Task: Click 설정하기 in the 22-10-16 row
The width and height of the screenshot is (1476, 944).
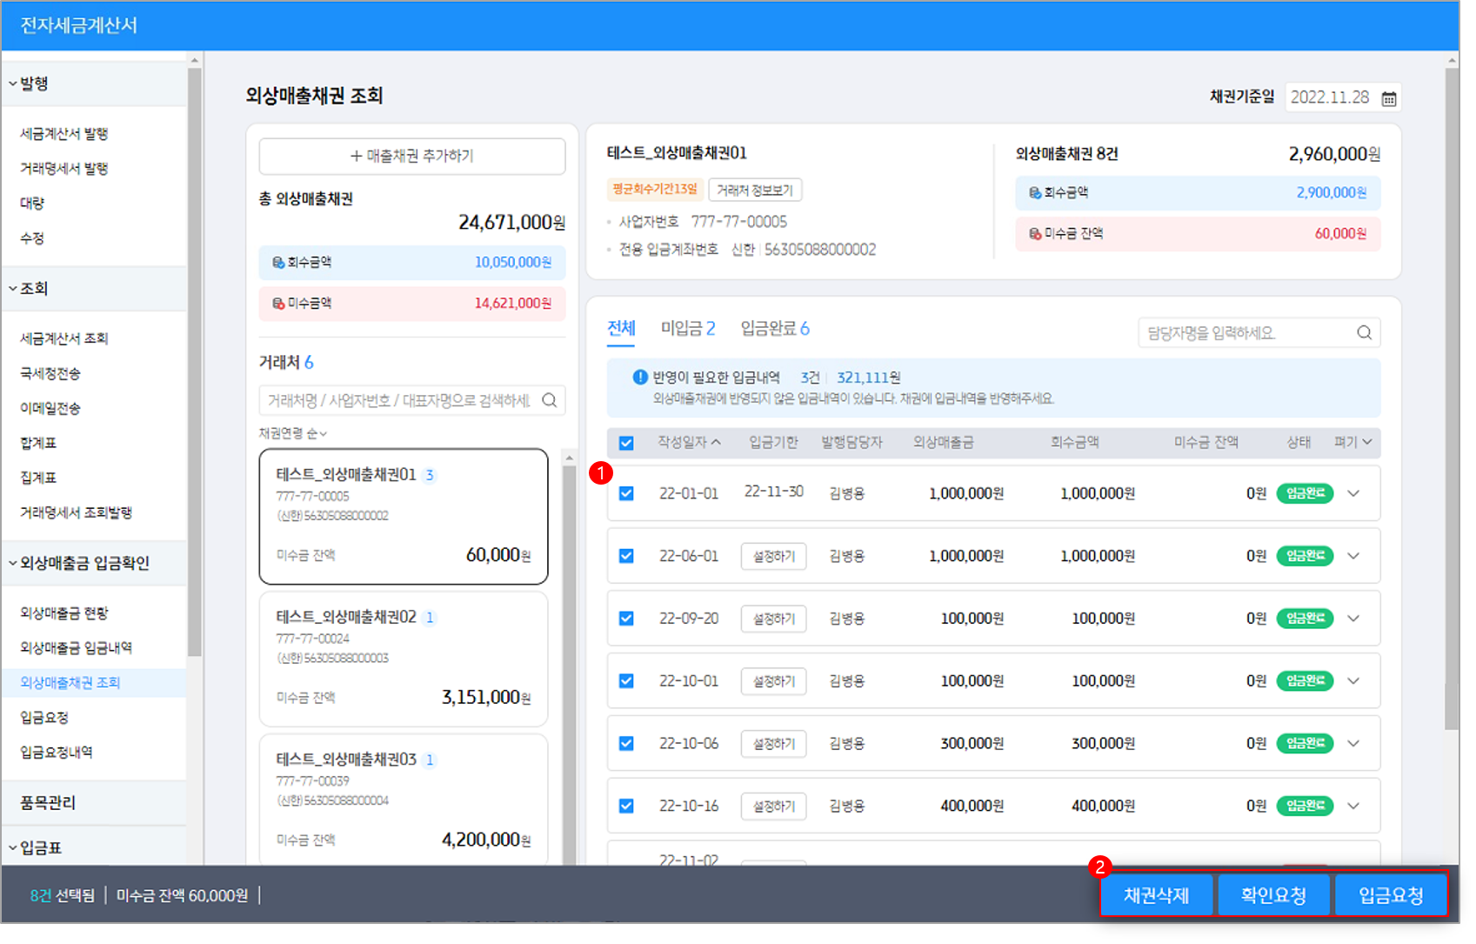Action: [x=774, y=807]
